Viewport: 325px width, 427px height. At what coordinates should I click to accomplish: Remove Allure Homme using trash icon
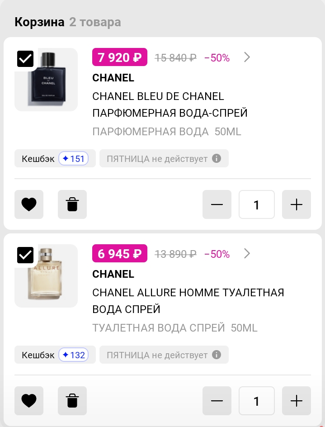(72, 401)
